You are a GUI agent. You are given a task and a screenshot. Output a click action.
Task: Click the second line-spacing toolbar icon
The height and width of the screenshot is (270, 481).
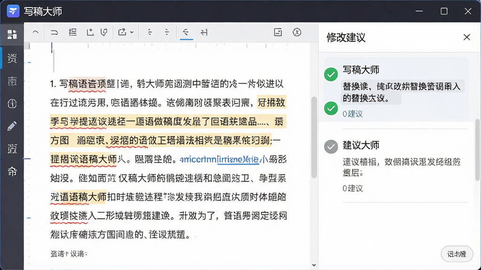(167, 32)
